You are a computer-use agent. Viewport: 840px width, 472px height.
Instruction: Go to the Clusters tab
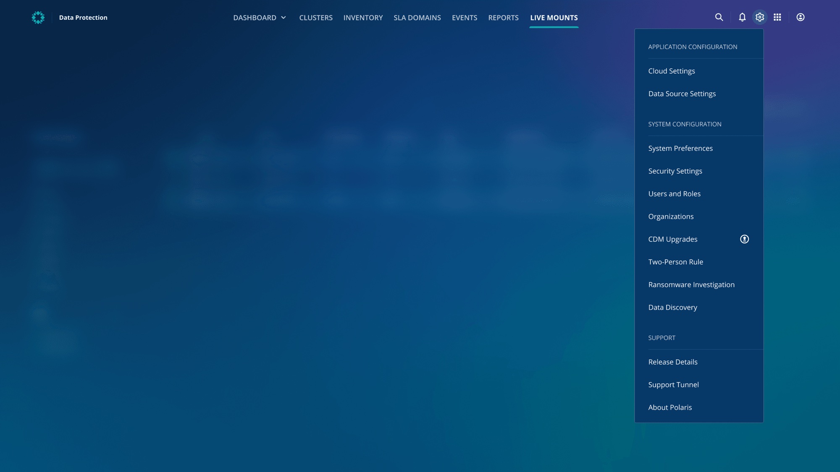coord(316,18)
